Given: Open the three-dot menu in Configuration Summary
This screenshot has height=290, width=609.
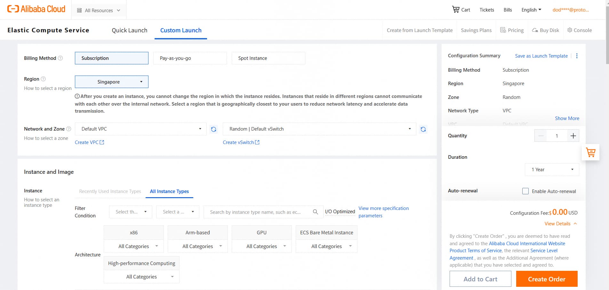Looking at the screenshot, I should coord(577,56).
